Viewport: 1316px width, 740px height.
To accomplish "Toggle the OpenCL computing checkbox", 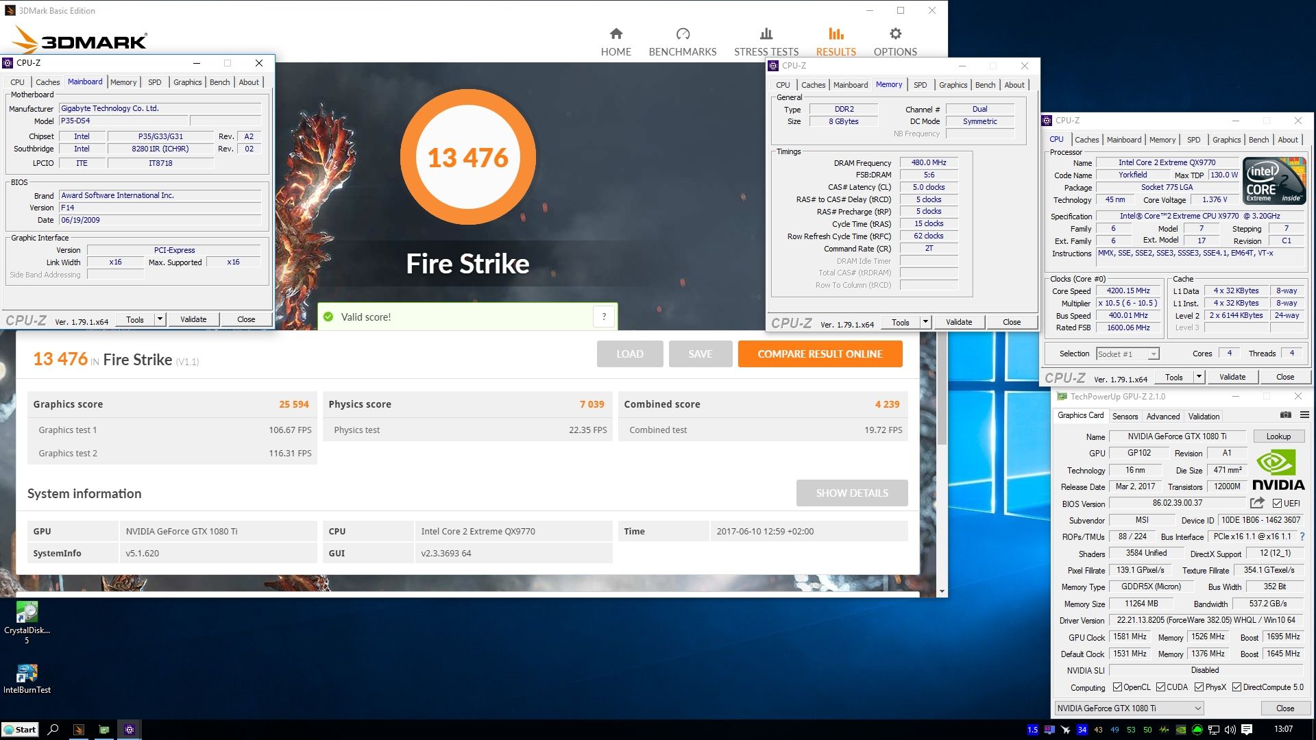I will pyautogui.click(x=1117, y=687).
